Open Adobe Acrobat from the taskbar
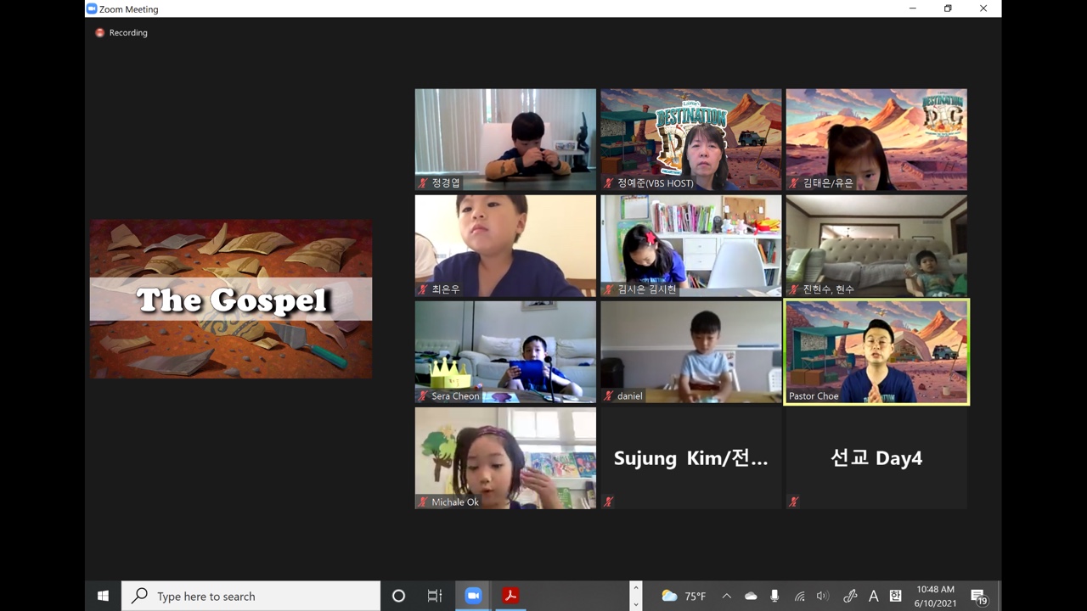The width and height of the screenshot is (1087, 611). coord(510,596)
